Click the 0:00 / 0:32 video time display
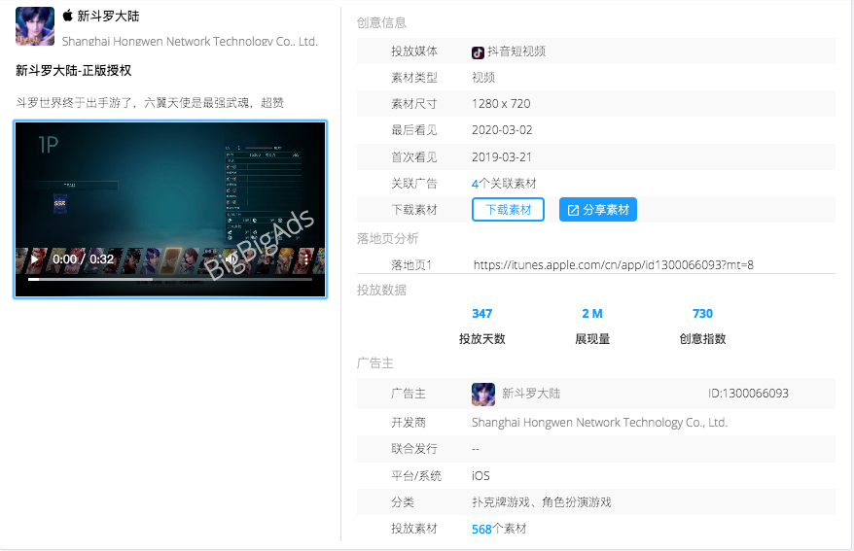The image size is (854, 551). point(83,258)
